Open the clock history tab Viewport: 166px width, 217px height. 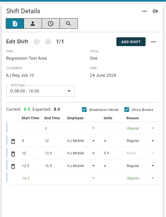point(50,23)
